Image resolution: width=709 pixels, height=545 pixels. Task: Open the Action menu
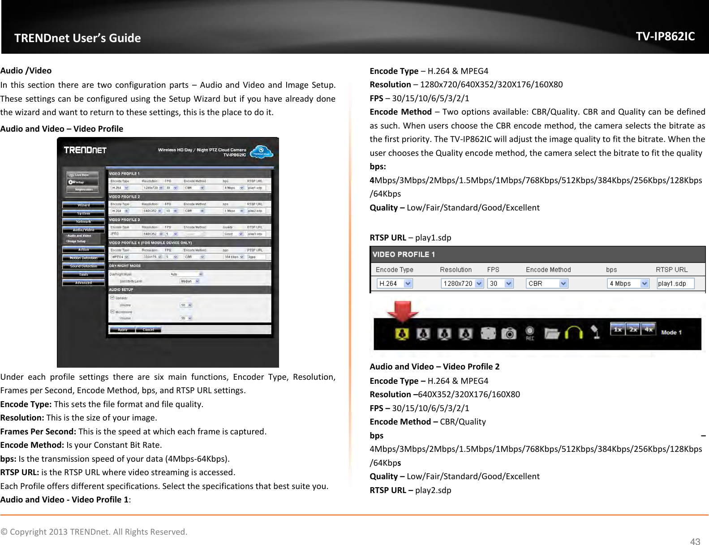(x=83, y=249)
